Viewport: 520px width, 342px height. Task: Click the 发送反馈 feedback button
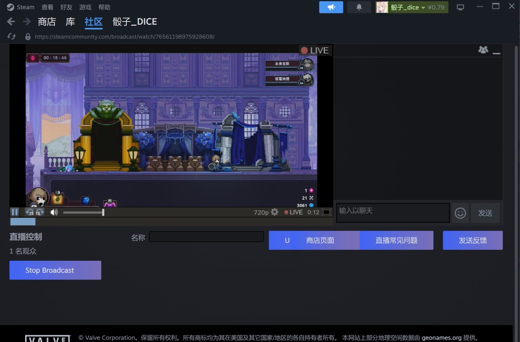coord(473,240)
